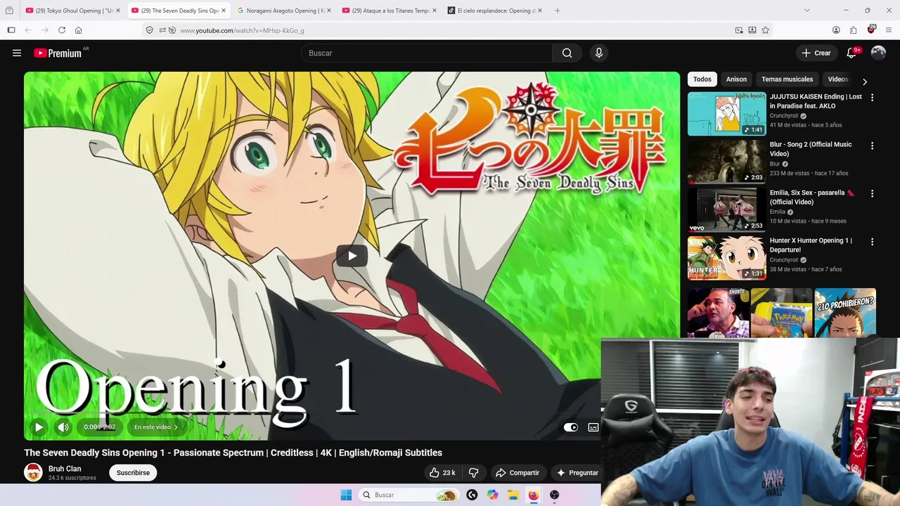Start voice search with the microphone
The height and width of the screenshot is (506, 900).
599,53
